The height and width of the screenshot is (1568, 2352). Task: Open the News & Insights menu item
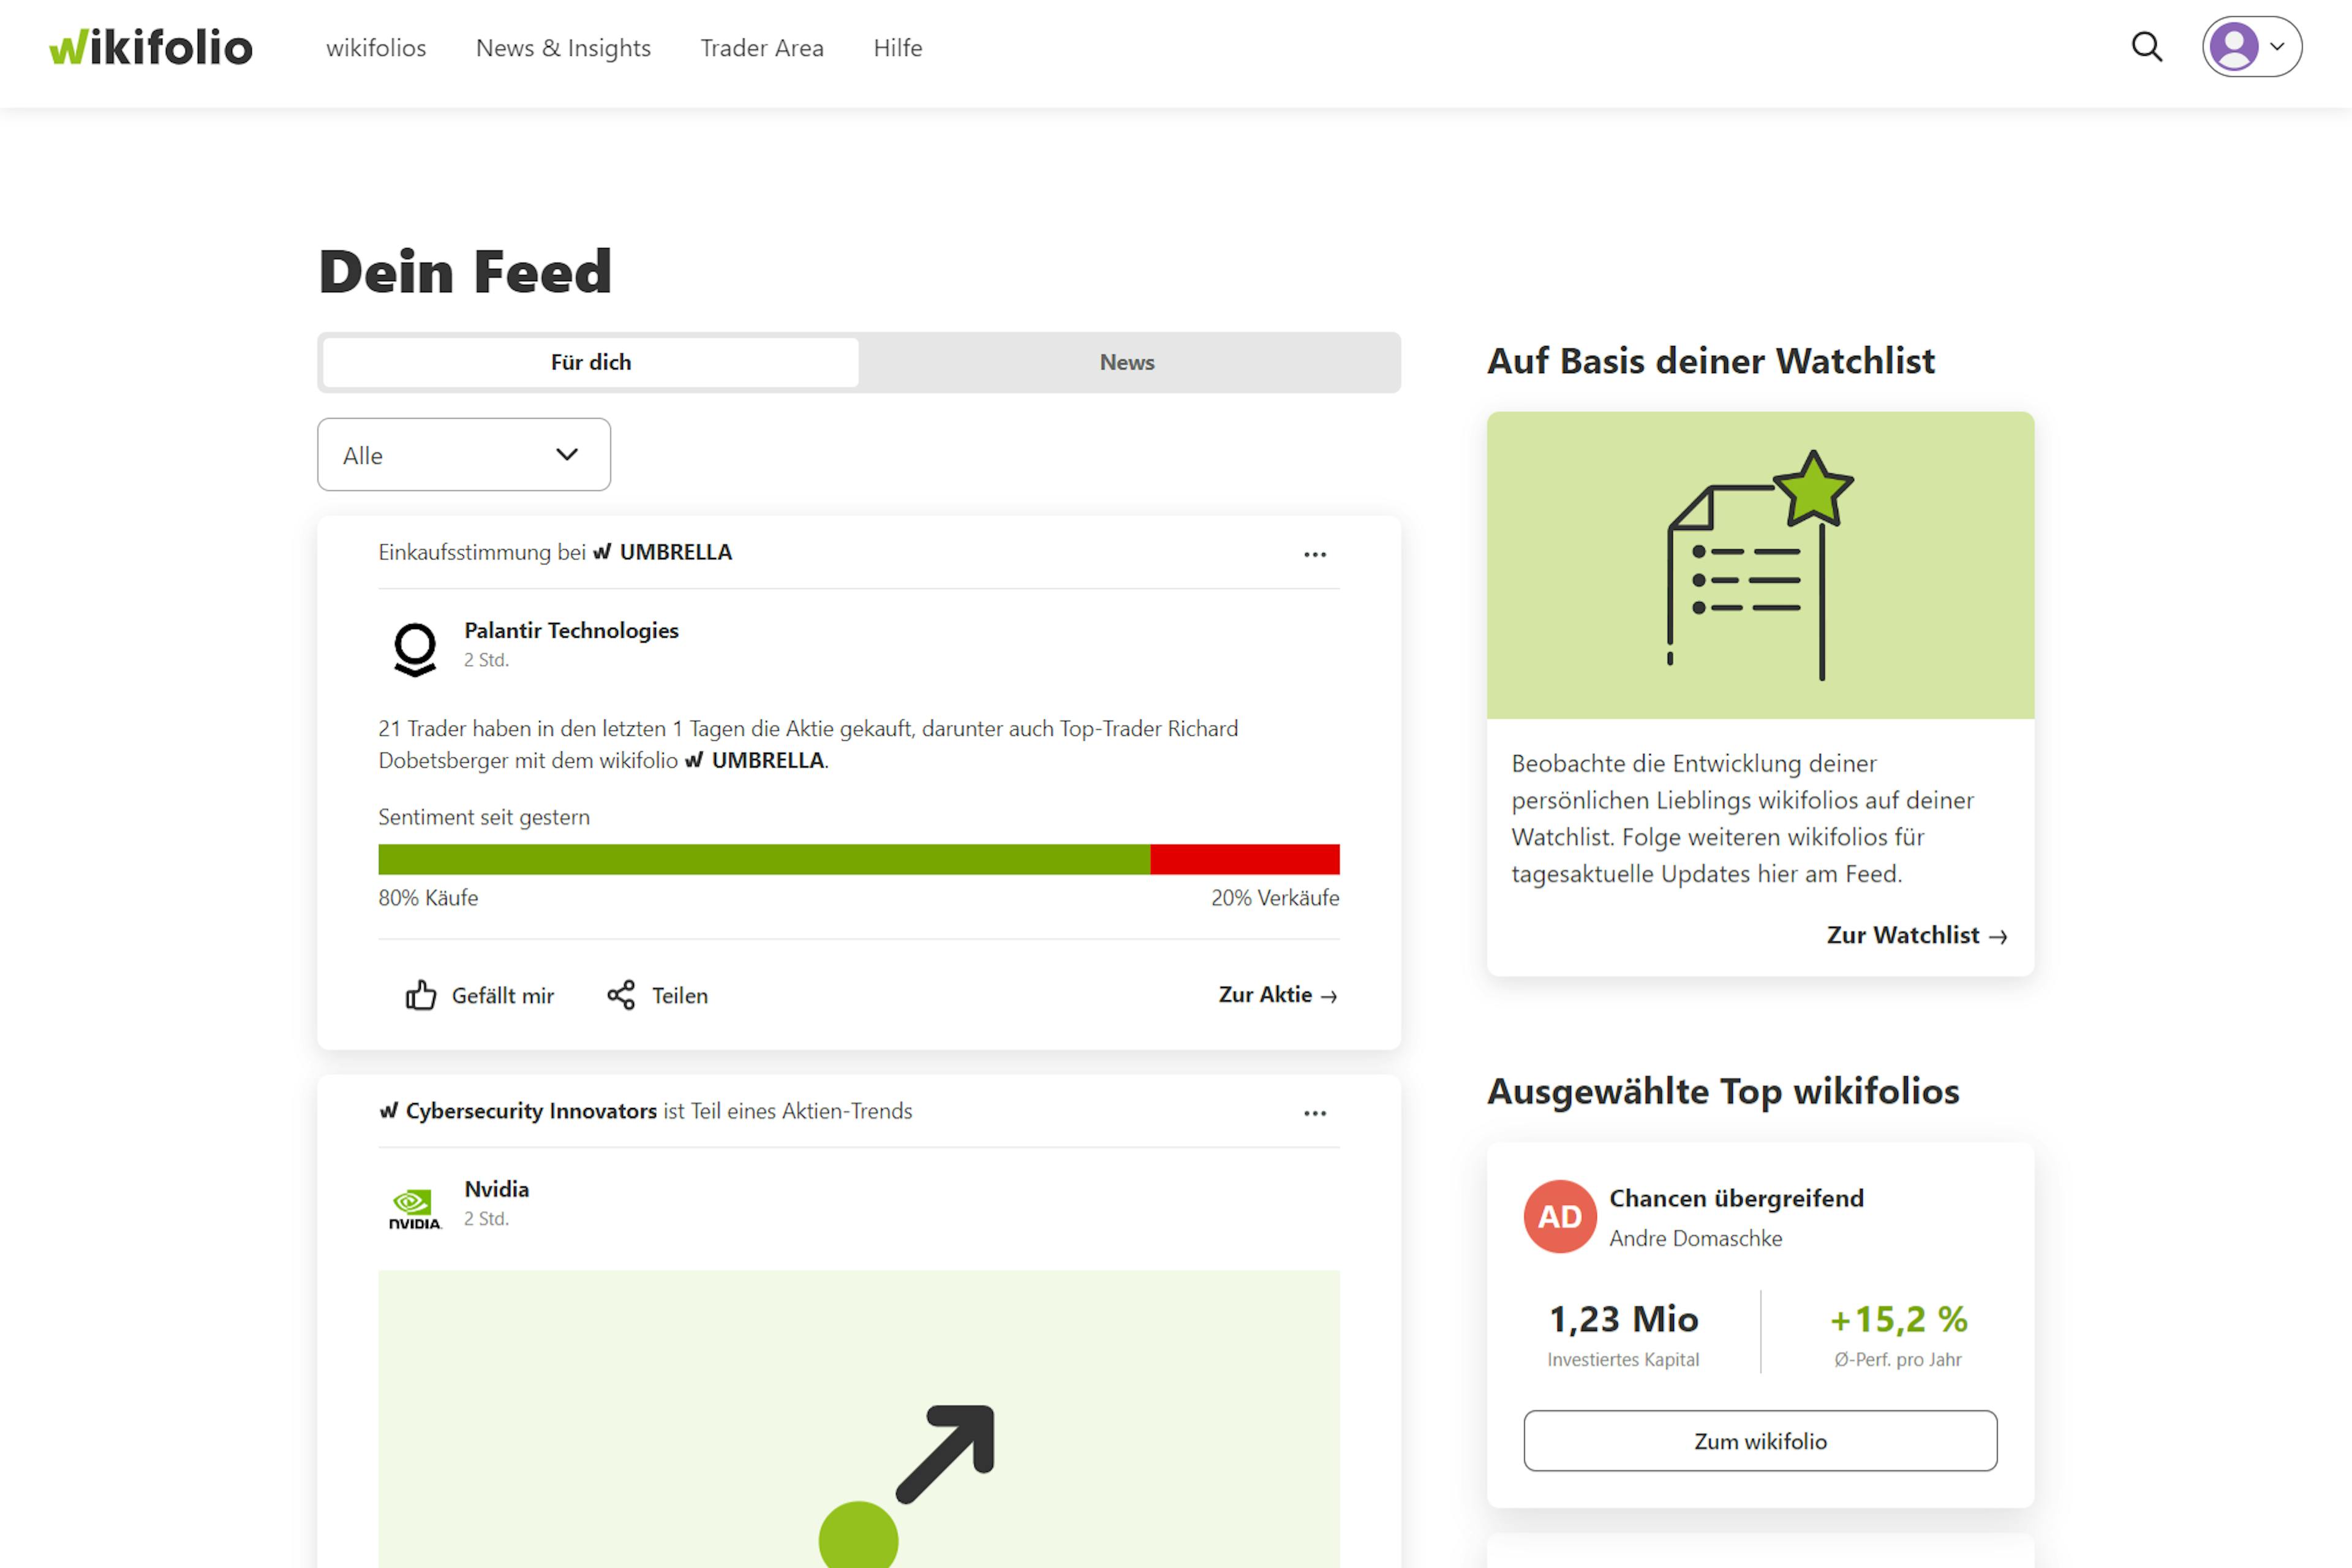tap(563, 47)
